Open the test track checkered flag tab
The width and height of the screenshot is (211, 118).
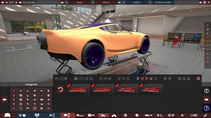coord(194,115)
